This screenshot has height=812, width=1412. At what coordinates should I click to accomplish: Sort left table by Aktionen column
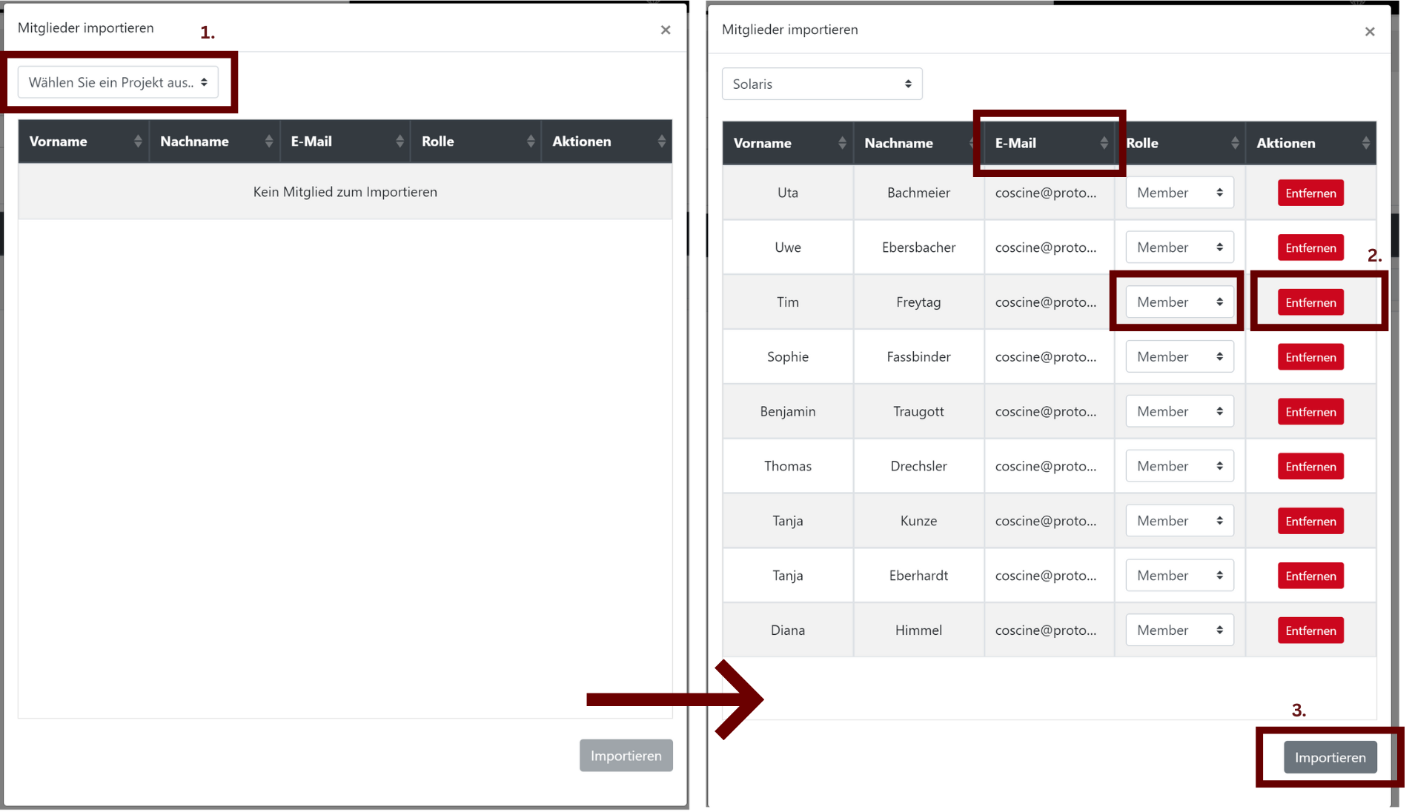[x=606, y=142]
